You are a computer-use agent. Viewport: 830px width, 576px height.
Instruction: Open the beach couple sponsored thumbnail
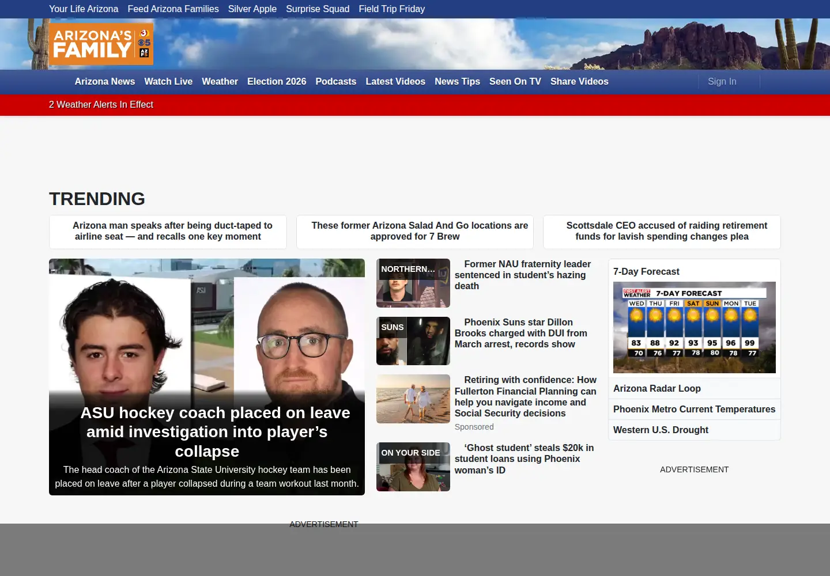click(x=413, y=399)
